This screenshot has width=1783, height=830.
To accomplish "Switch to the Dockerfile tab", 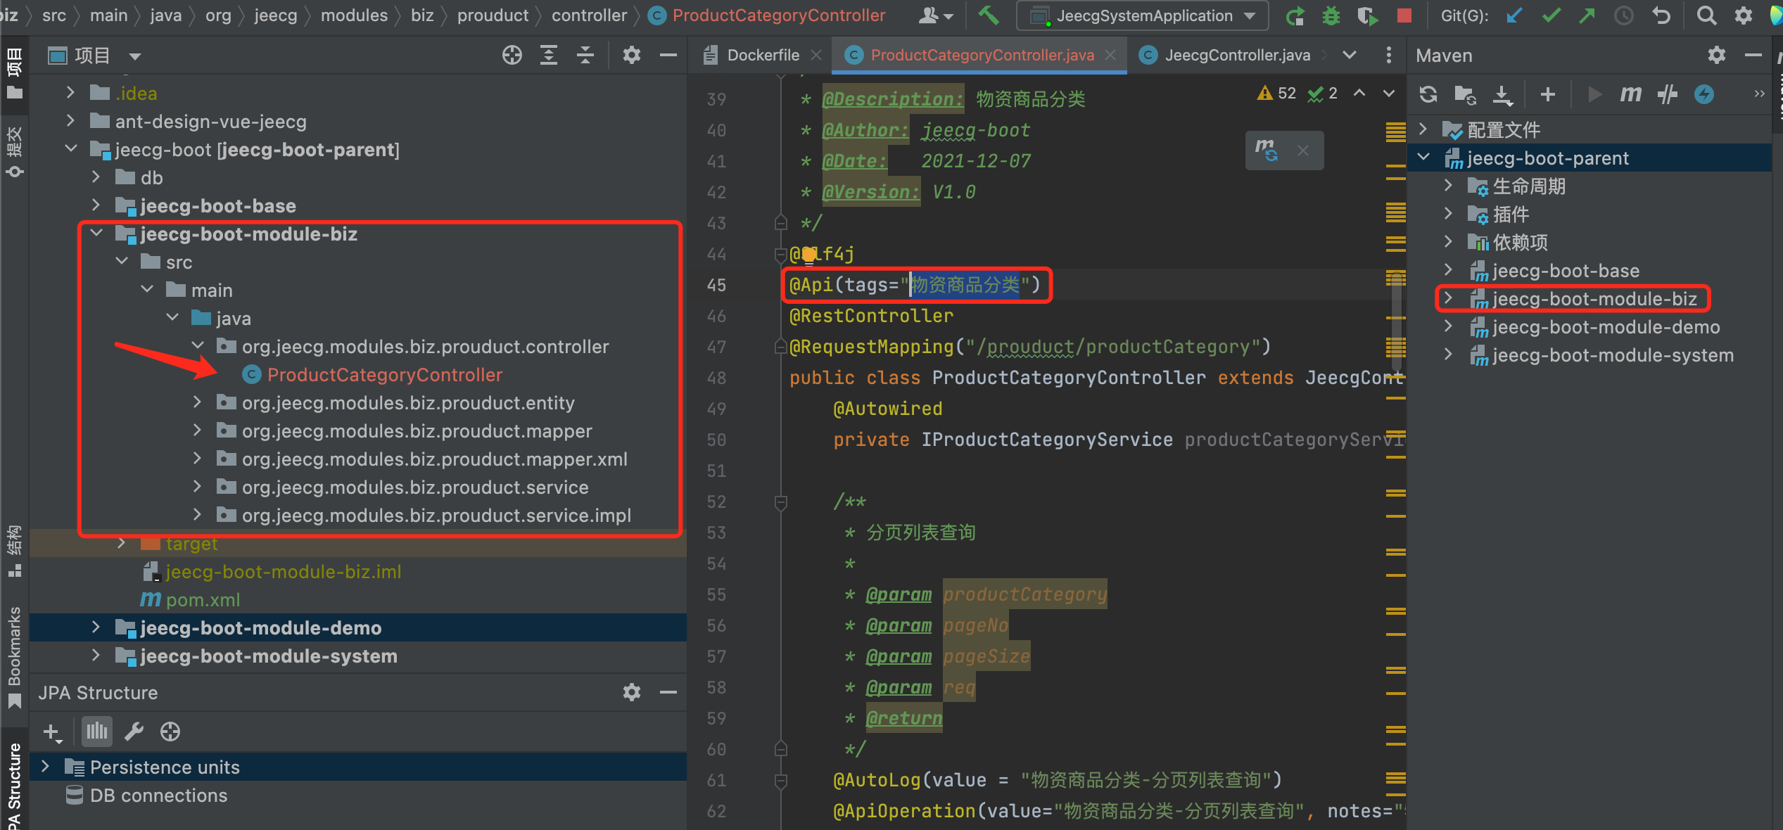I will tap(763, 55).
